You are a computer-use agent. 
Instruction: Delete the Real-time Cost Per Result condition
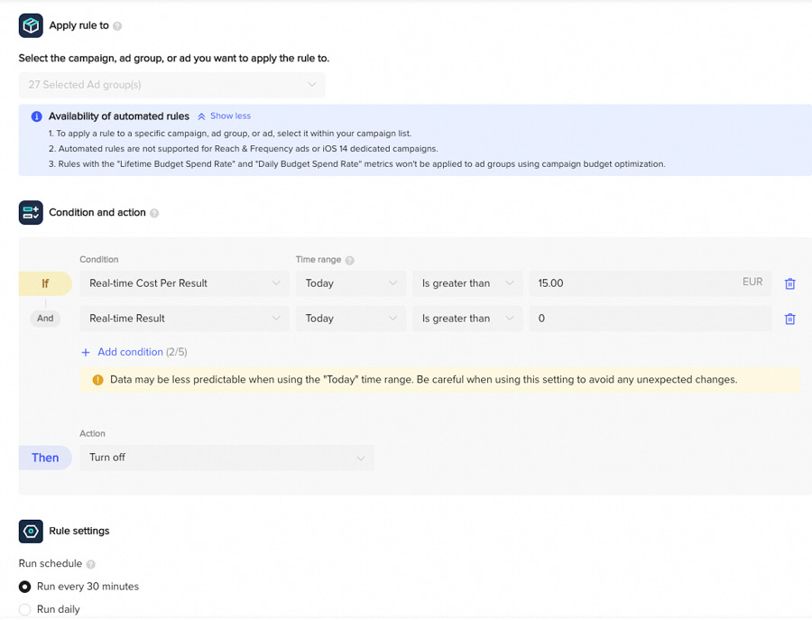click(x=789, y=283)
